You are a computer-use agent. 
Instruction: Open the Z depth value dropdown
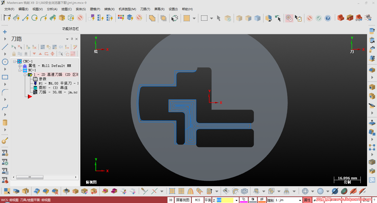pyautogui.click(x=236, y=200)
